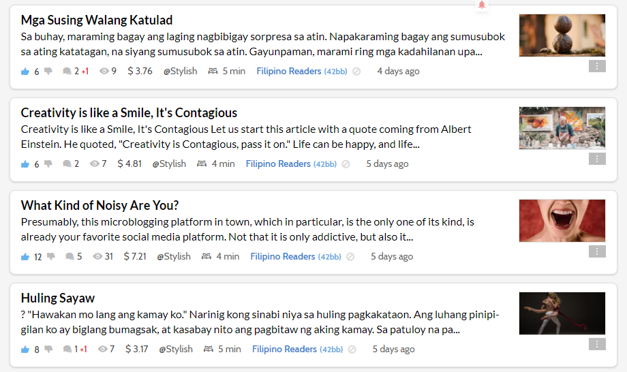Screen dimensions: 627x372
Task: Open author @Stylish on Creativity article
Action: pyautogui.click(x=169, y=164)
